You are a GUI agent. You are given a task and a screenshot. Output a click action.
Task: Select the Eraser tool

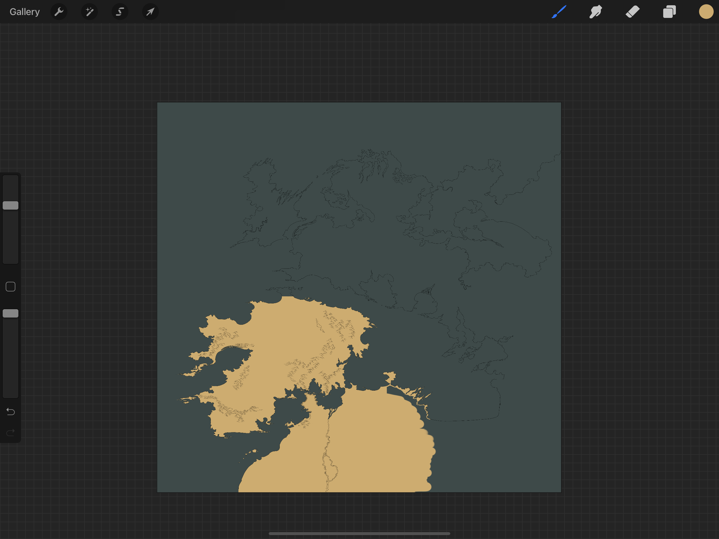[x=632, y=12]
